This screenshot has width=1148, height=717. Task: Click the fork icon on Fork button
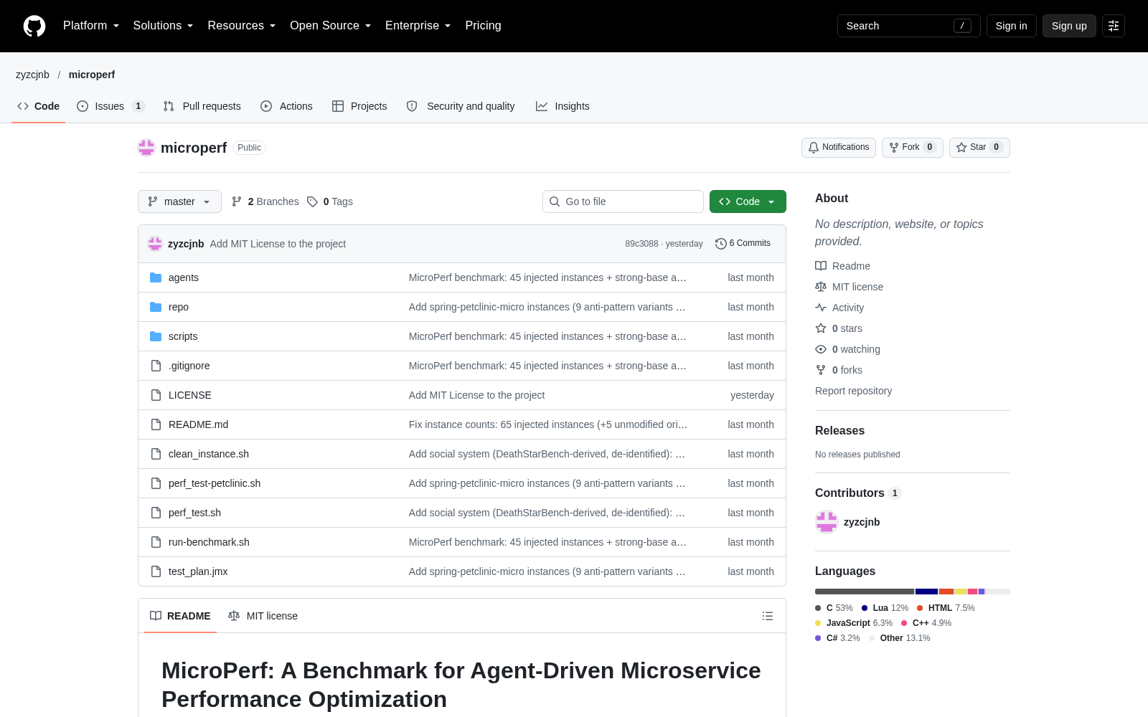tap(894, 148)
